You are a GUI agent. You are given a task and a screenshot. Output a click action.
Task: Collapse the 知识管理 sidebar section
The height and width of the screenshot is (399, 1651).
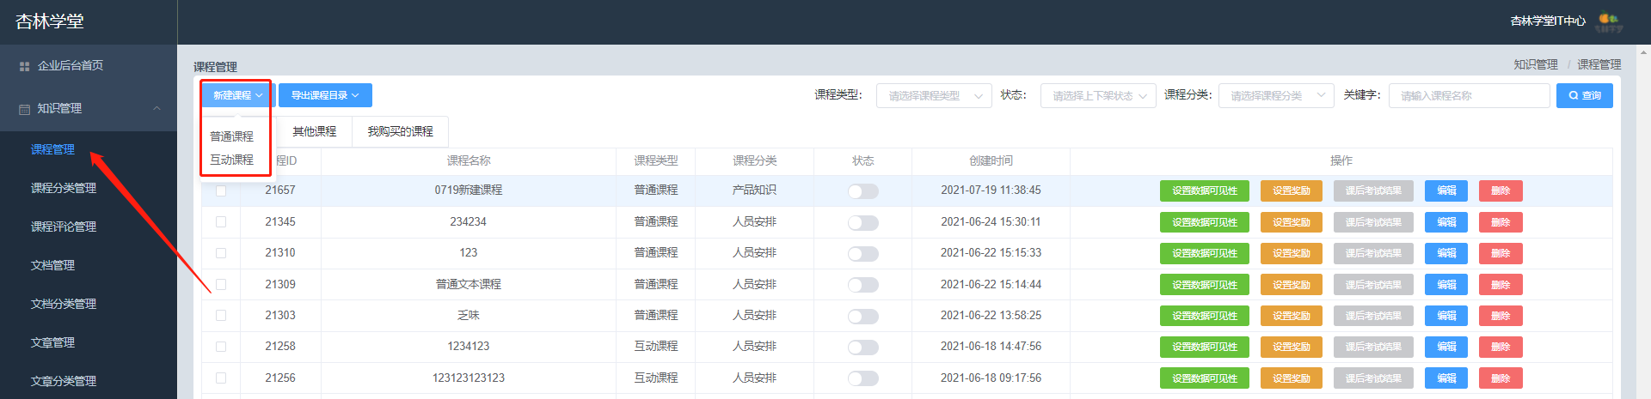pyautogui.click(x=88, y=109)
